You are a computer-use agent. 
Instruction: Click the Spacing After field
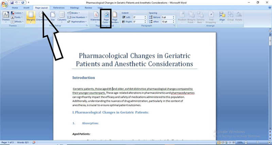(x=167, y=22)
